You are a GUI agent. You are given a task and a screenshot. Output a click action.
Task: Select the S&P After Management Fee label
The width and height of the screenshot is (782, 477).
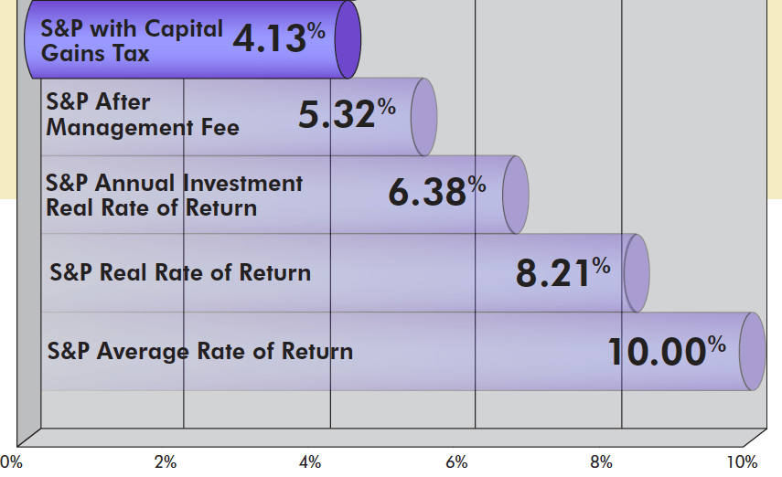click(143, 115)
